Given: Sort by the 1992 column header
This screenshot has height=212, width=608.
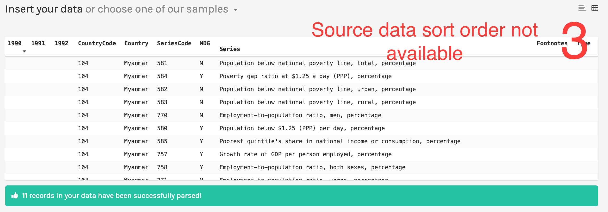Looking at the screenshot, I should [x=61, y=43].
